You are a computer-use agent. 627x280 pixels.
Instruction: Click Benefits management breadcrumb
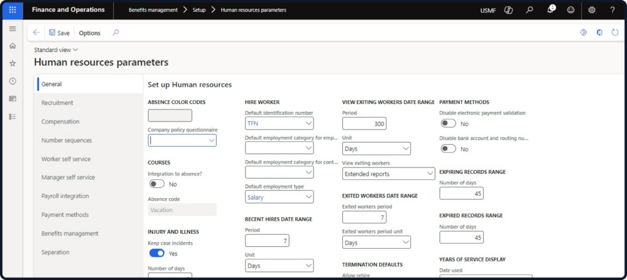point(153,10)
